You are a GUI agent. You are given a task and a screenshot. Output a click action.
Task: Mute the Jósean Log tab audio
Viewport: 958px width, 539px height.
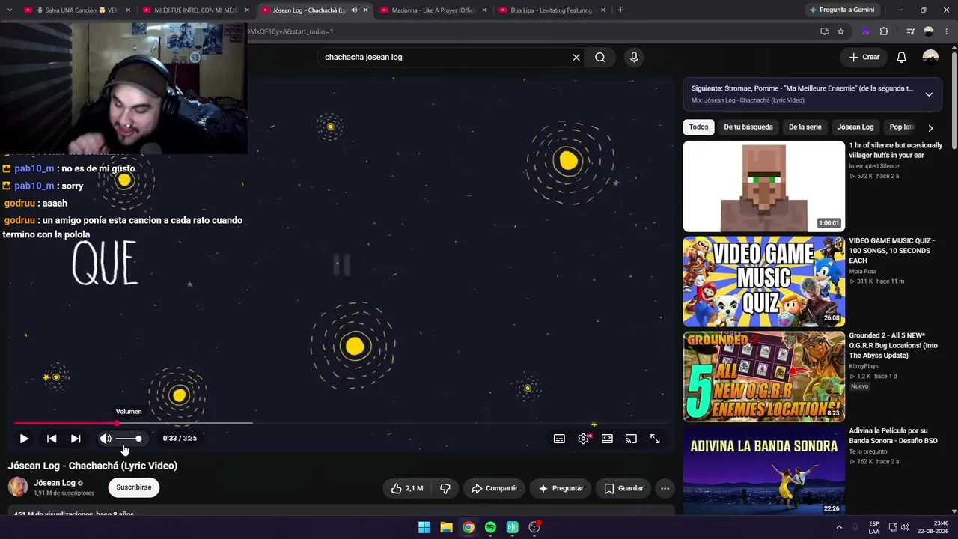(354, 10)
